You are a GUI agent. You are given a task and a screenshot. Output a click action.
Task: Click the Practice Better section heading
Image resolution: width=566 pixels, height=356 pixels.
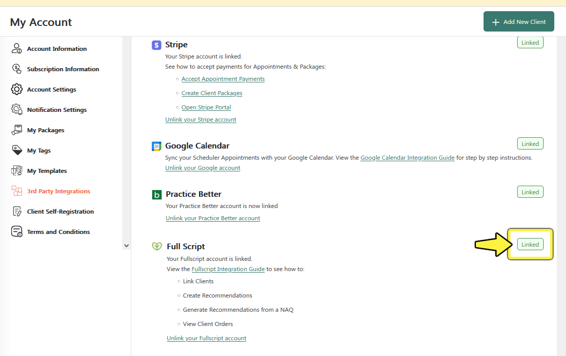tap(193, 194)
